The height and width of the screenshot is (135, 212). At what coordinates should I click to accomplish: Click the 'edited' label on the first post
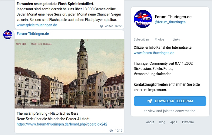[x=109, y=26]
